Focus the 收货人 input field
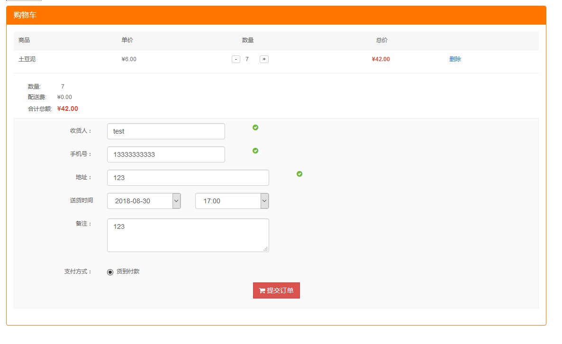This screenshot has width=562, height=344. coord(166,131)
